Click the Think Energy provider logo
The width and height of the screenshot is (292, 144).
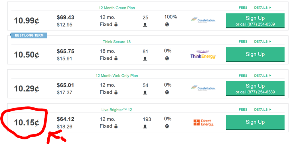(203, 54)
